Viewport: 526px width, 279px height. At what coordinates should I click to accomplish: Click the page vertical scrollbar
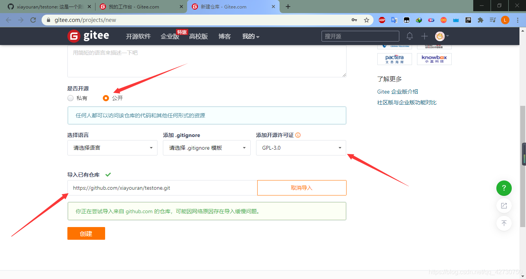[x=523, y=166]
